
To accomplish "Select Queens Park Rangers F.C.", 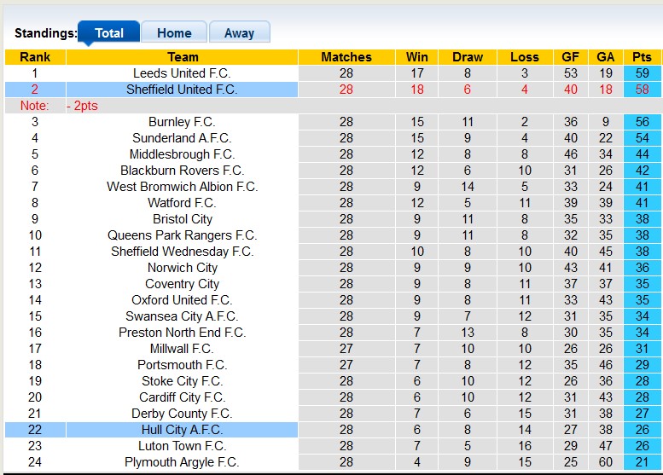I will click(x=182, y=235).
